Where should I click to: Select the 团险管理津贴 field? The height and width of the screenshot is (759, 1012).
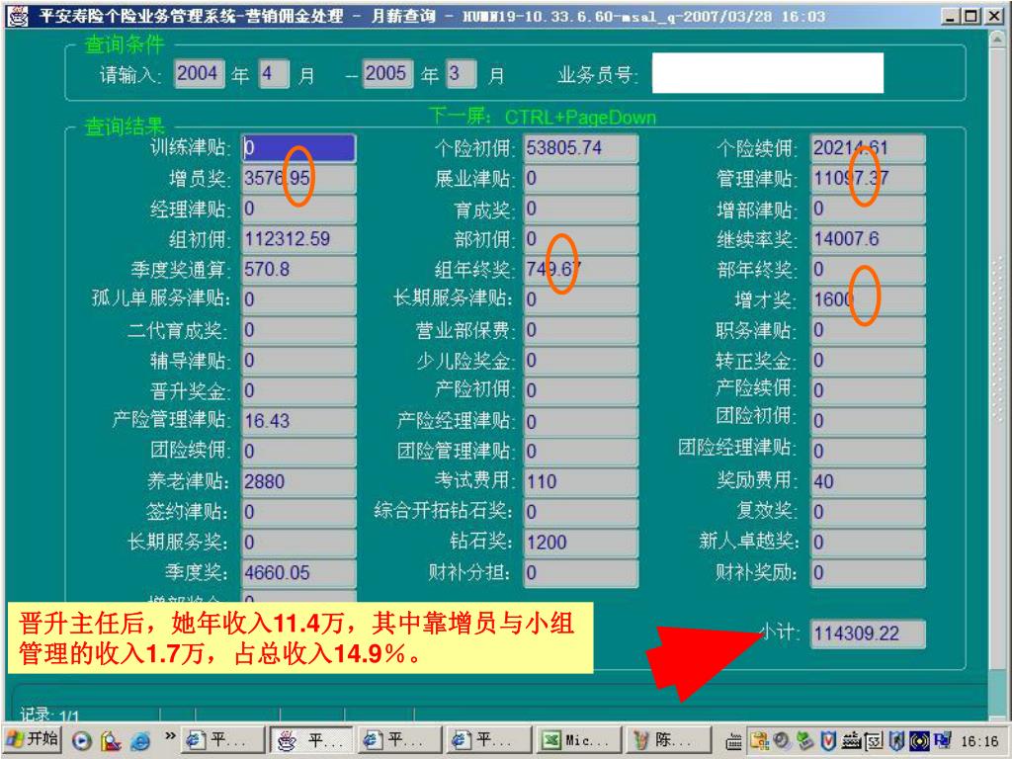[x=580, y=452]
